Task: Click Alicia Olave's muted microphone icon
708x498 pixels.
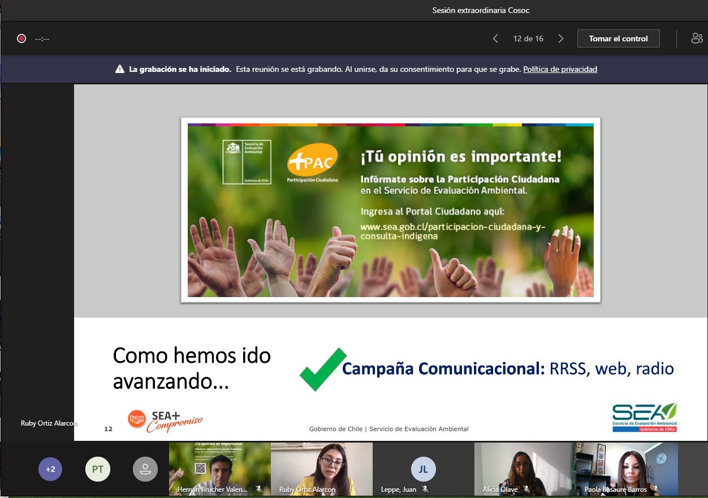Action: click(x=526, y=489)
